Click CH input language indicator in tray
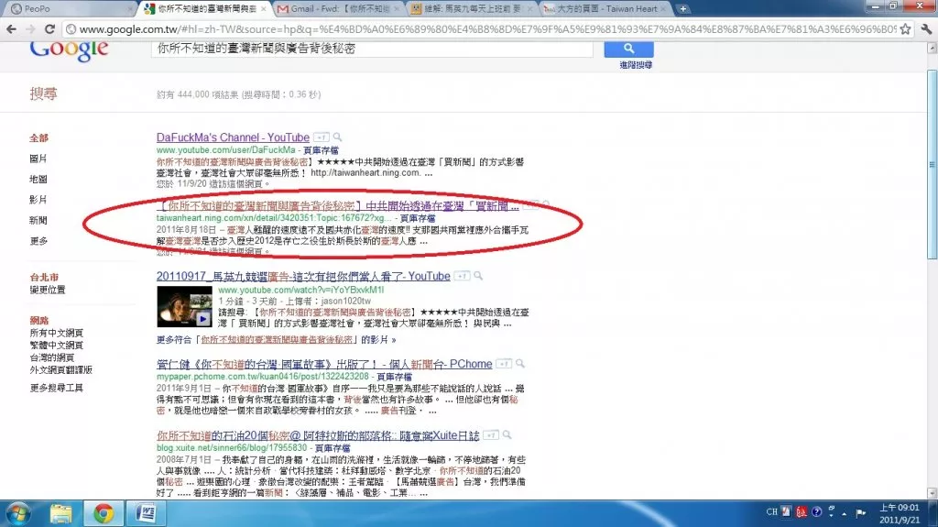 point(771,512)
